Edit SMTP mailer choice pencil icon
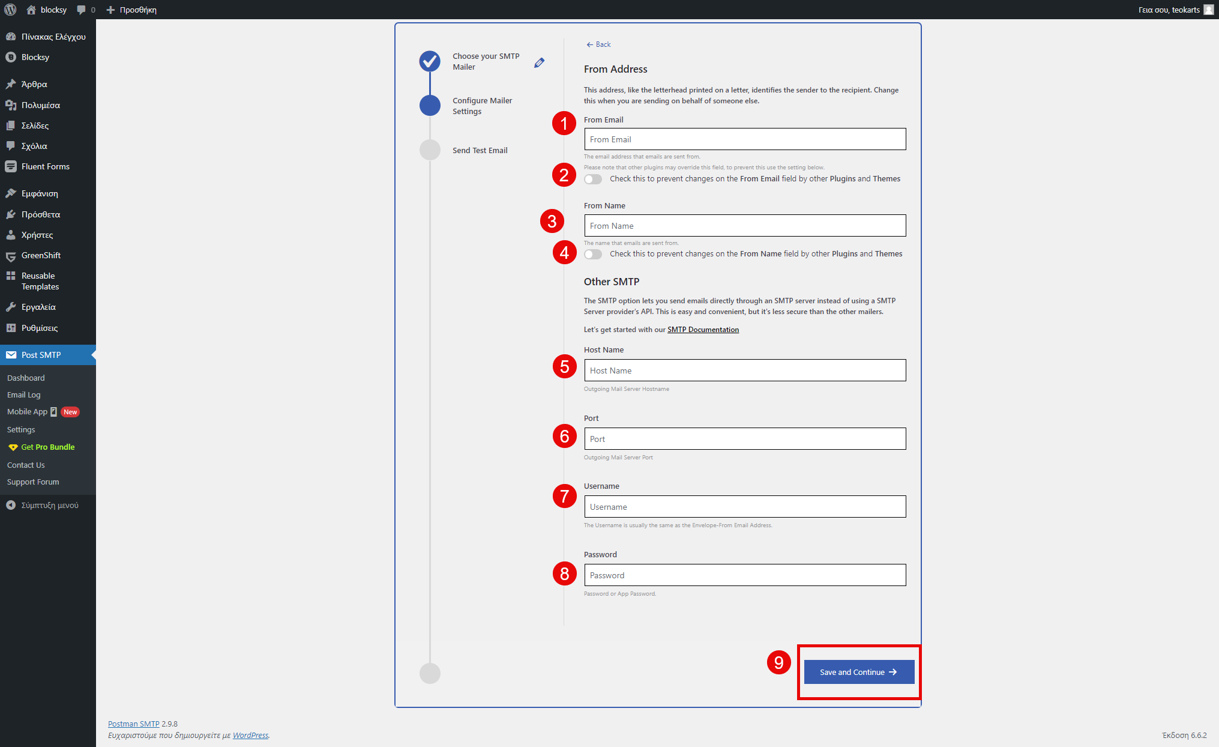This screenshot has height=747, width=1219. pyautogui.click(x=539, y=62)
